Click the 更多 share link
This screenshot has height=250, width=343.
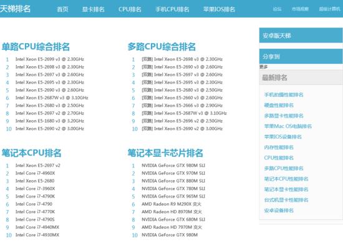click(x=263, y=67)
